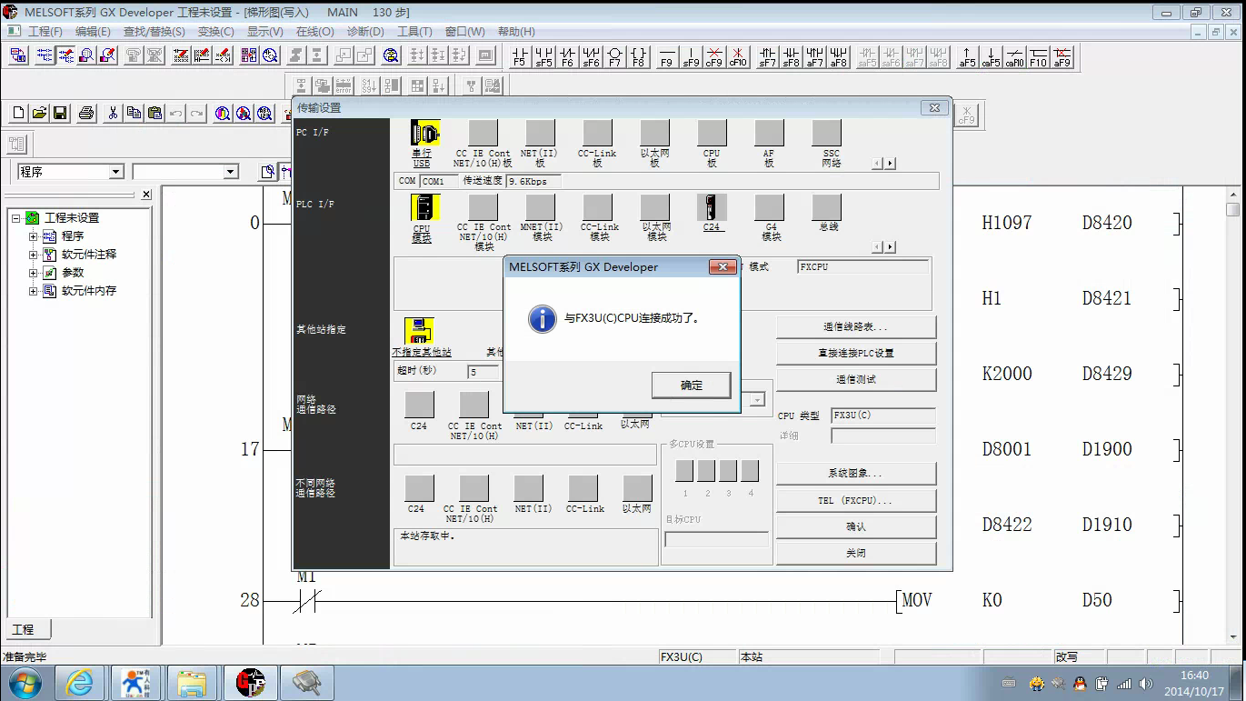Click 关闭 in the transfer setup window
This screenshot has height=701, width=1246.
pos(856,553)
